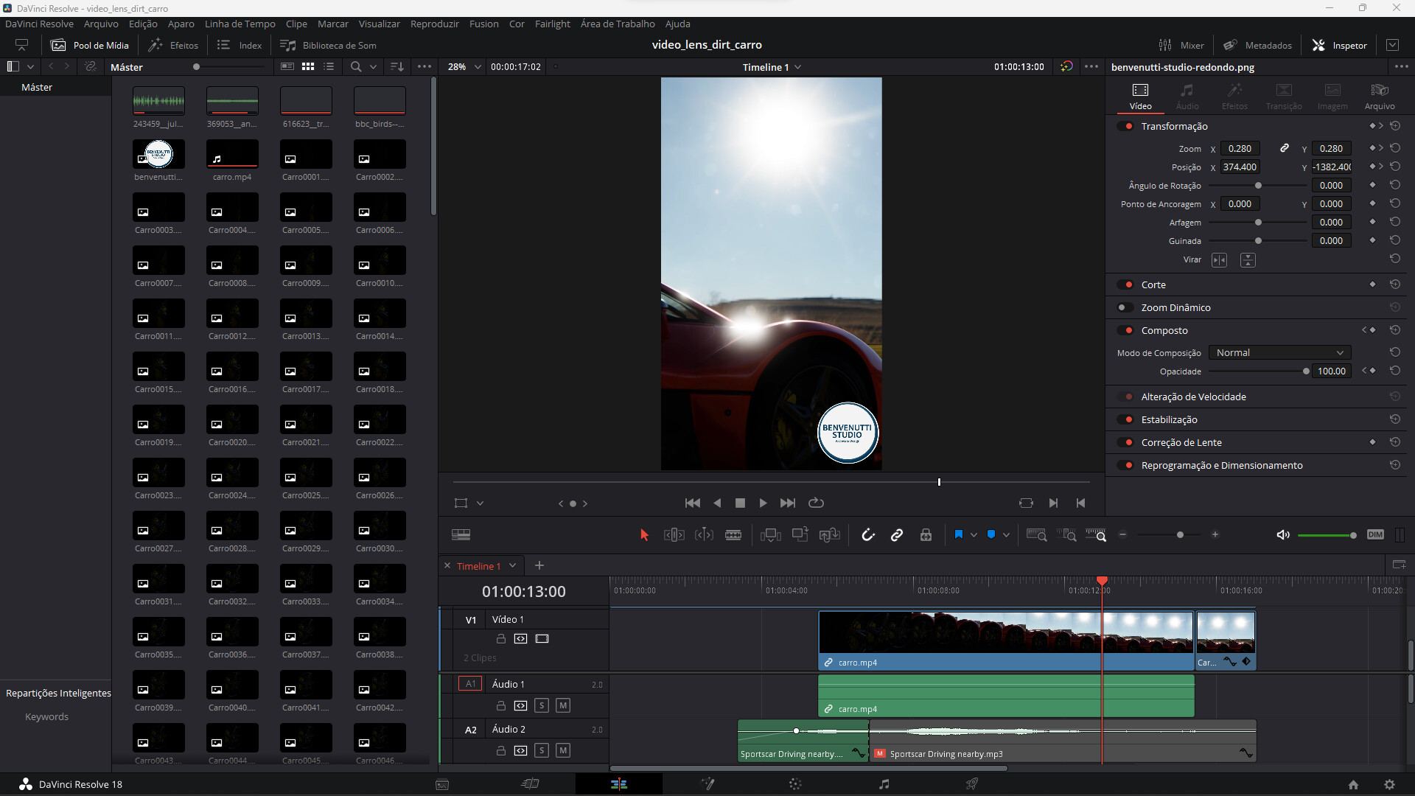Image resolution: width=1415 pixels, height=796 pixels.
Task: Open the Fairlight page via the music note icon
Action: [x=884, y=783]
